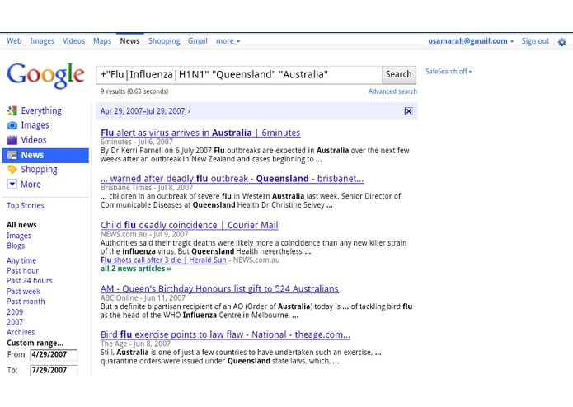Click the '9 results (0.63 seconds)' text
Screen dimensions: 573x407
coord(134,91)
